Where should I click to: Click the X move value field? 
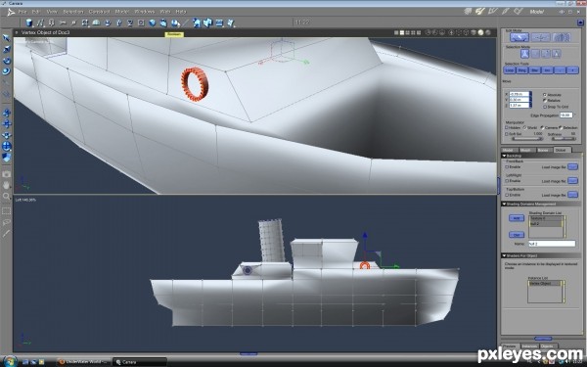[519, 94]
